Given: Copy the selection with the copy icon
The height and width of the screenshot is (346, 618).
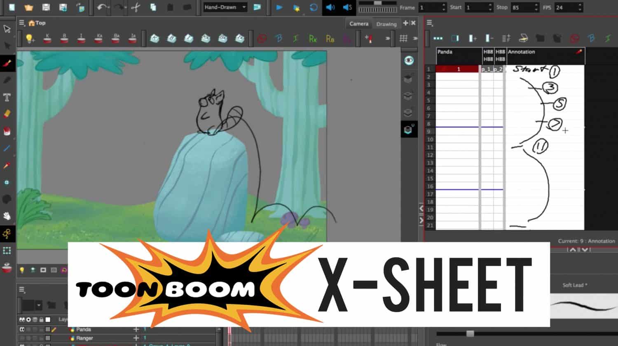Looking at the screenshot, I should [153, 7].
